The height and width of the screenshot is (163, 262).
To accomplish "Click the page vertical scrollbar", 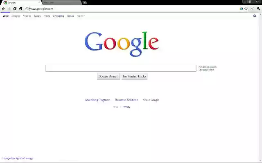I will coord(260,87).
